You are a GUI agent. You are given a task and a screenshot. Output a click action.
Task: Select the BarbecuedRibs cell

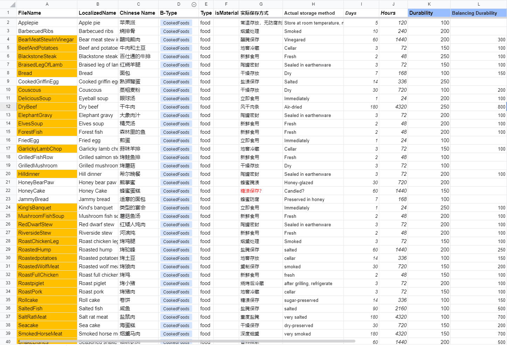tap(47, 31)
